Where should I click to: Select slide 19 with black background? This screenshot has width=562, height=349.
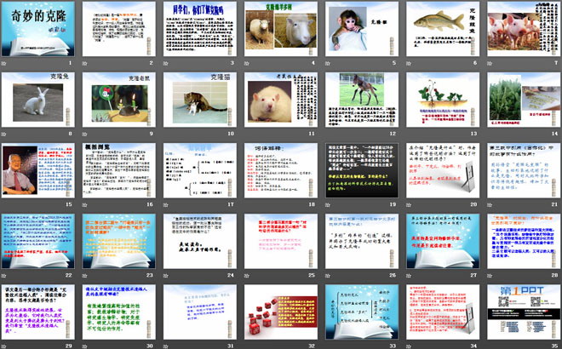(362, 170)
